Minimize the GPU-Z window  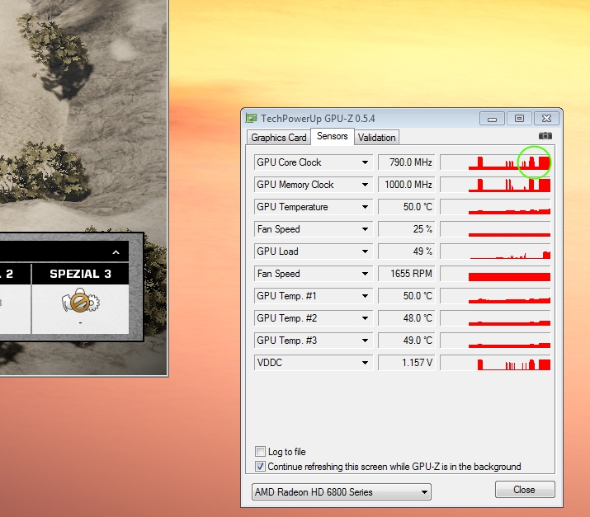[492, 119]
